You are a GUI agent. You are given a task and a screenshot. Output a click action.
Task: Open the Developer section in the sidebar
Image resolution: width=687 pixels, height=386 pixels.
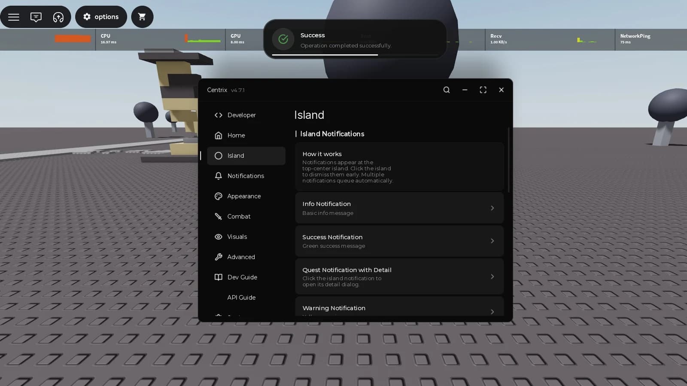coord(246,115)
